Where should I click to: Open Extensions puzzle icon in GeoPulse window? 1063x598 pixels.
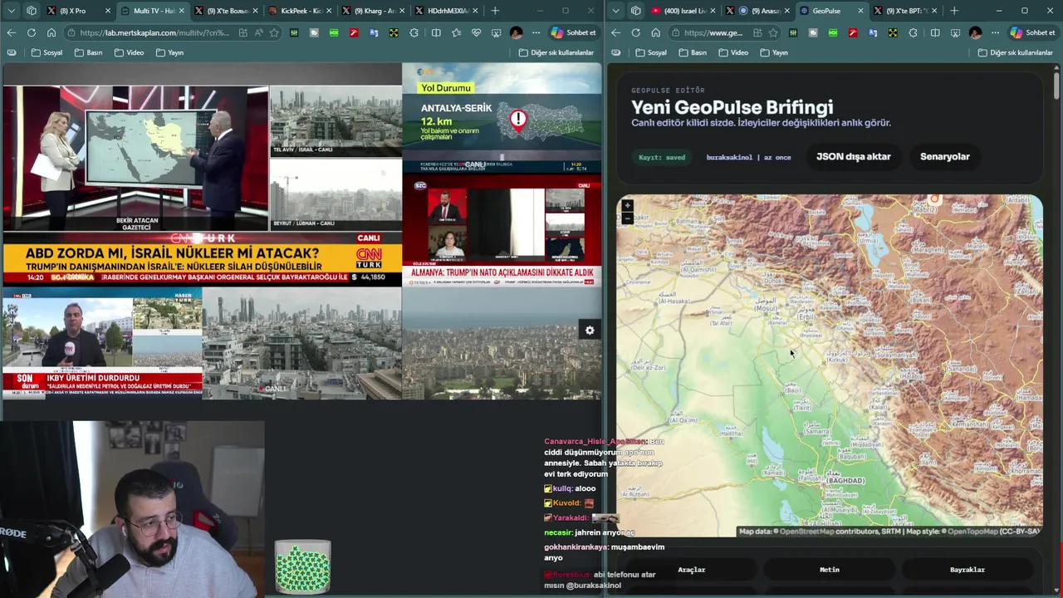point(914,32)
